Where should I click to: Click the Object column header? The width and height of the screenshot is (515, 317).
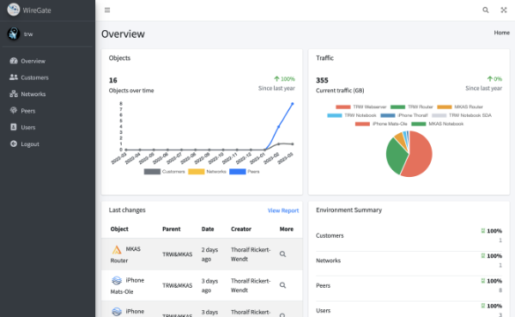pos(119,229)
